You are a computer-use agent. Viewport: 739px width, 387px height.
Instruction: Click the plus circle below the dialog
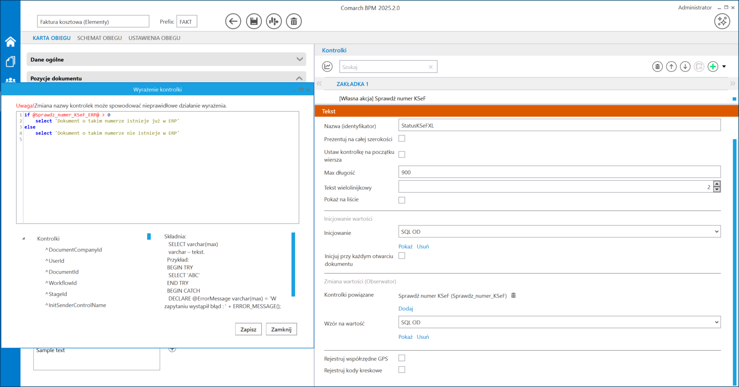[x=172, y=349]
